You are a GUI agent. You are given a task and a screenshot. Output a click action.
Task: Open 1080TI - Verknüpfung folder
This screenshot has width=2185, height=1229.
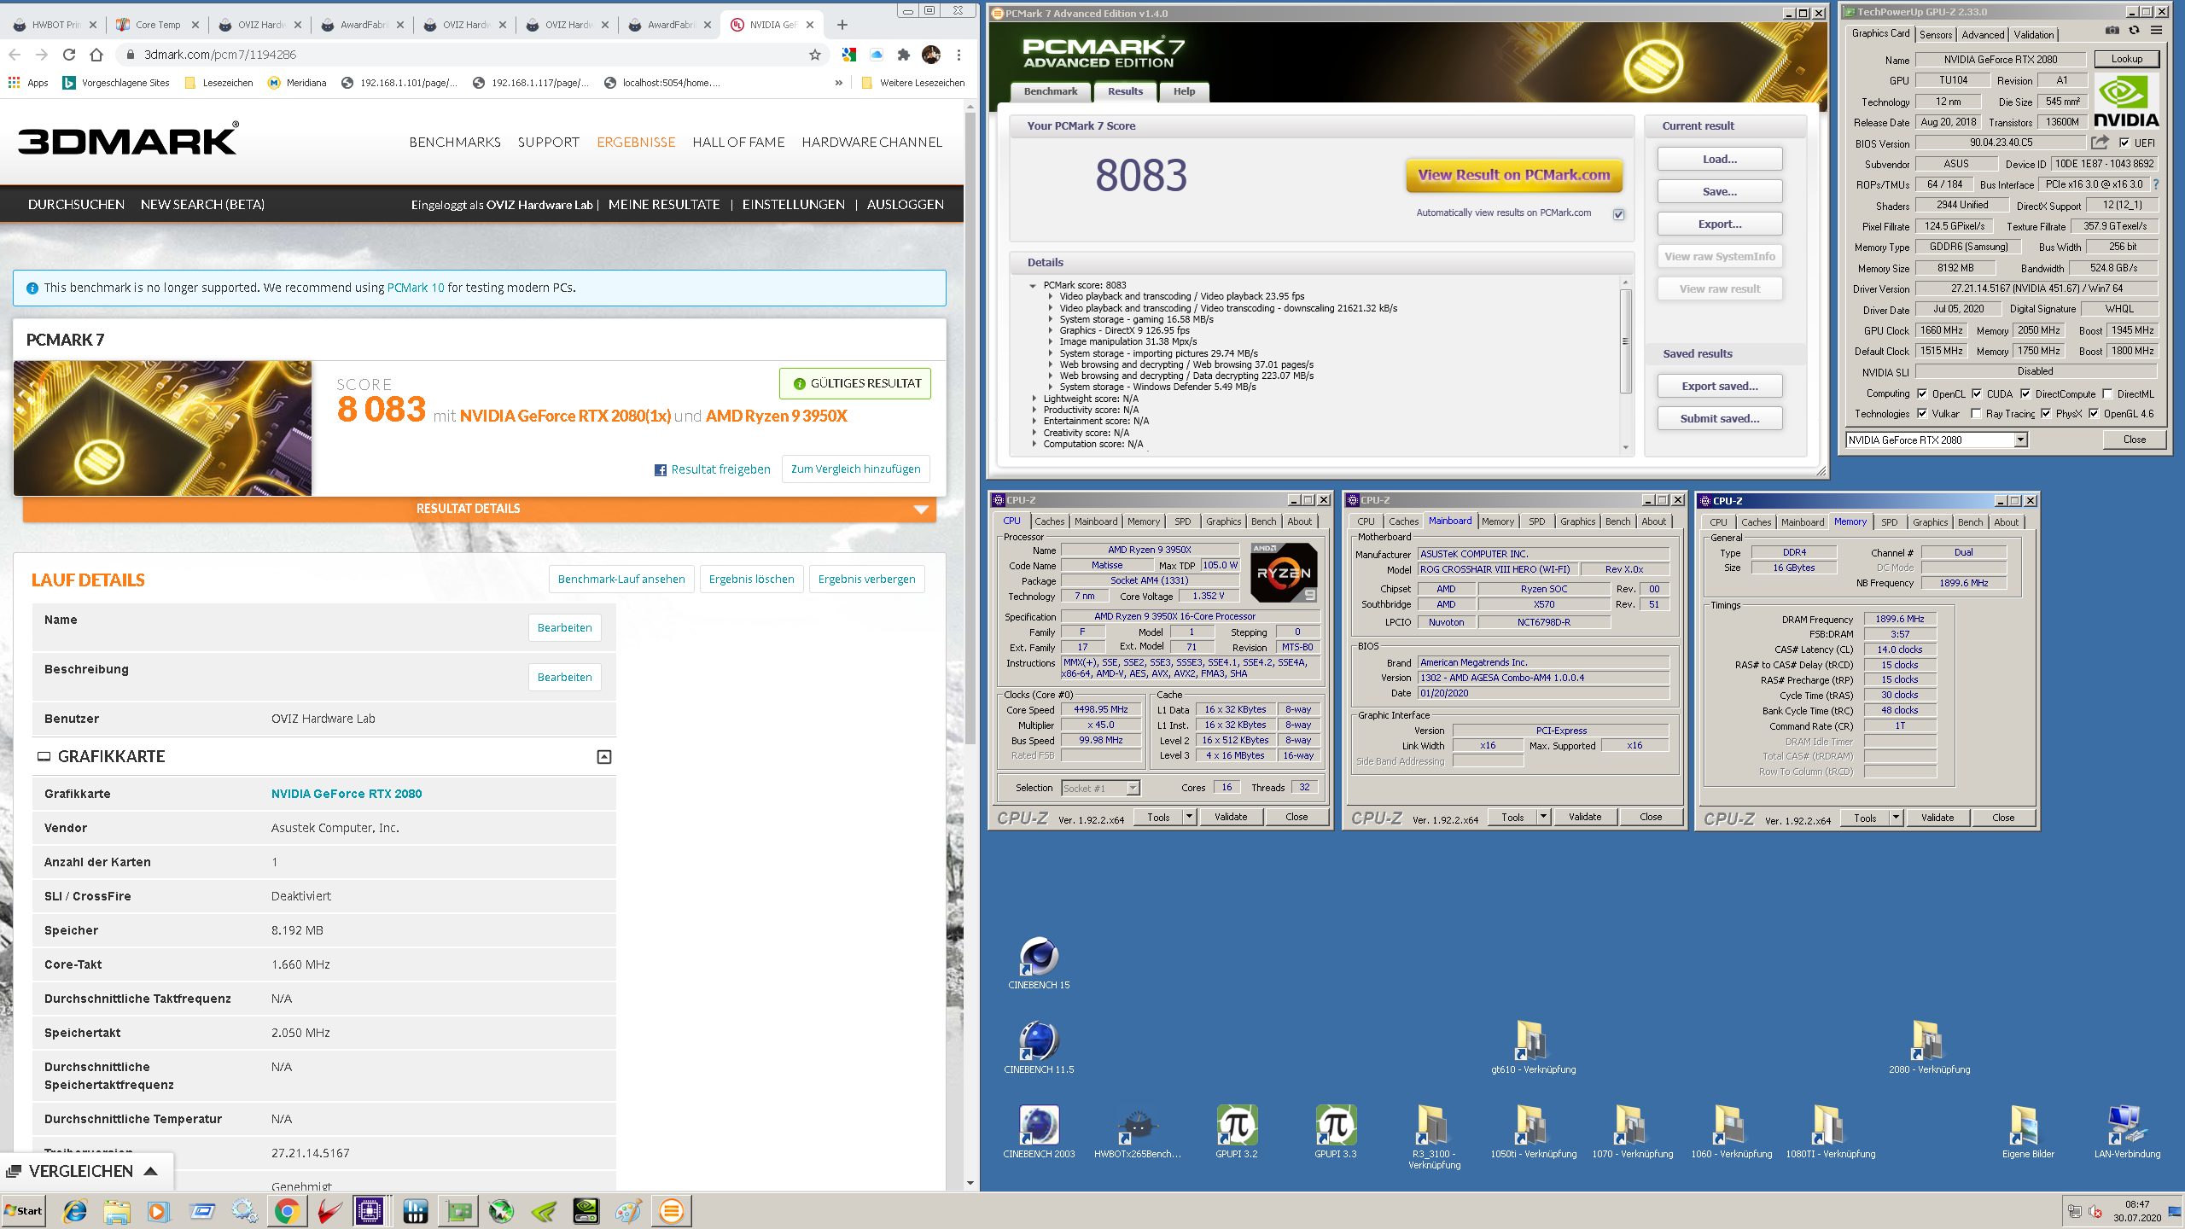pyautogui.click(x=1831, y=1132)
